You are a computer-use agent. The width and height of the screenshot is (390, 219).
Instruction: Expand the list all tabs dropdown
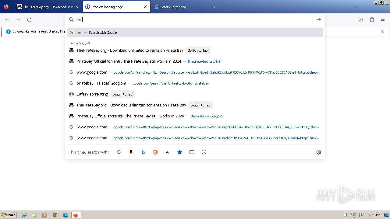click(355, 7)
